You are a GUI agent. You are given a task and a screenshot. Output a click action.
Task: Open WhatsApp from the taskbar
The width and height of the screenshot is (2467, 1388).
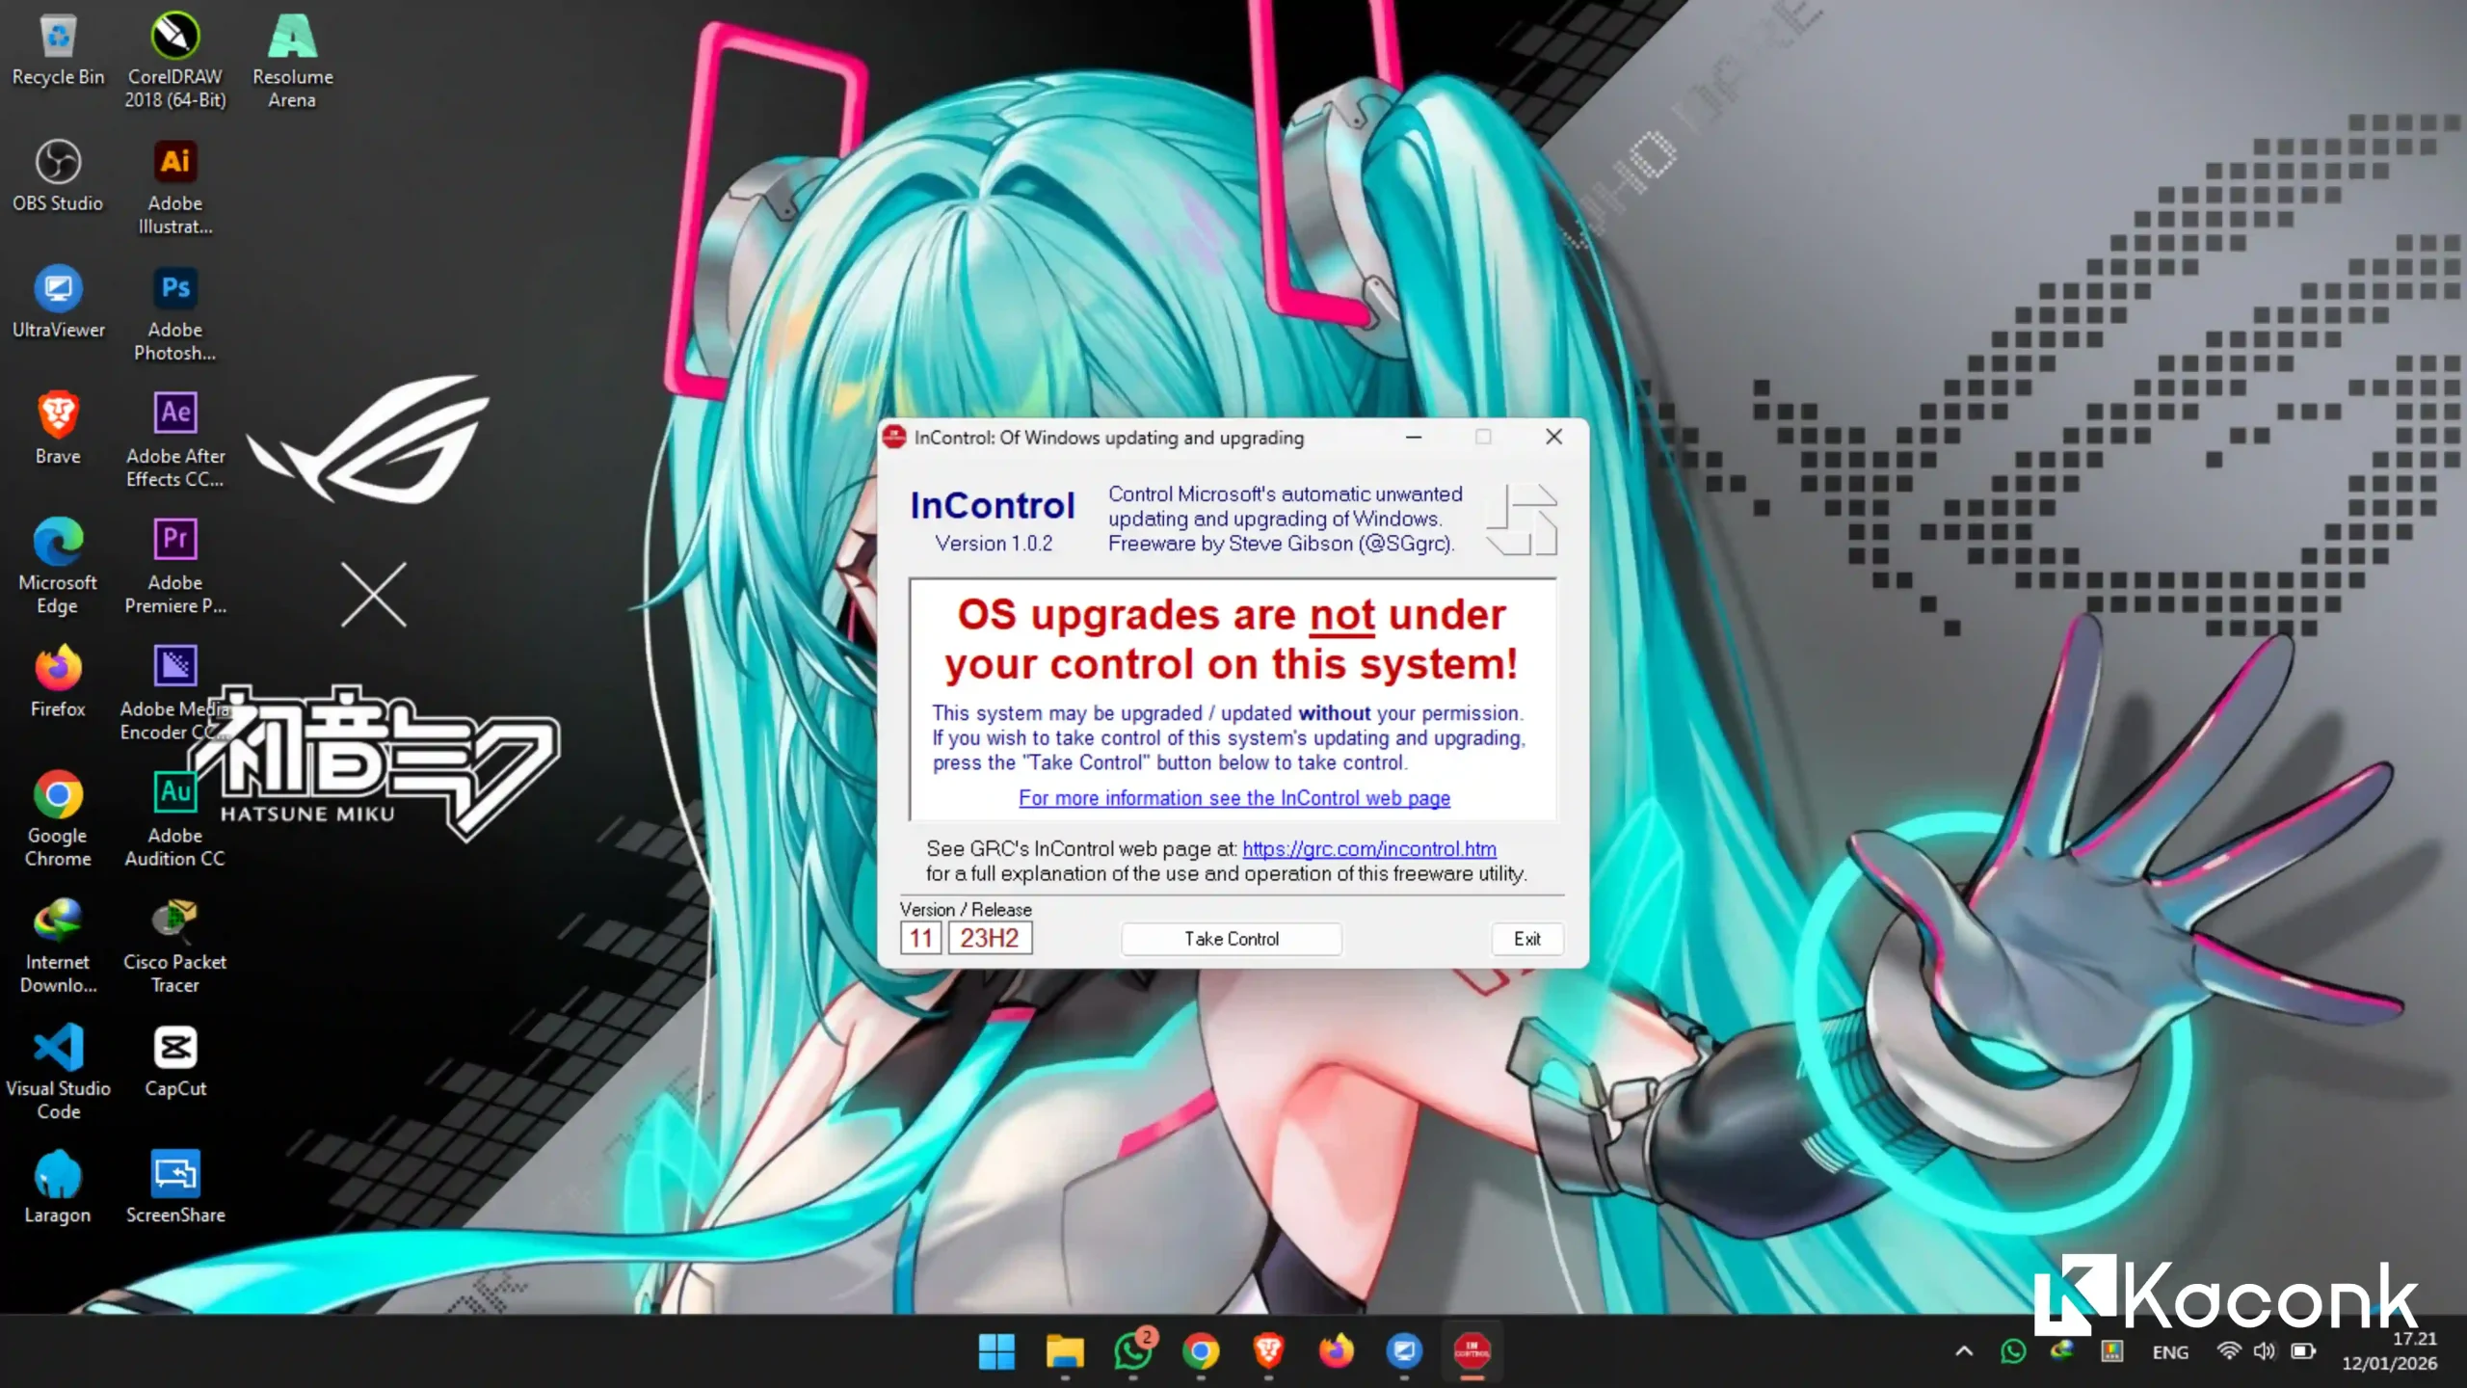coord(1131,1351)
